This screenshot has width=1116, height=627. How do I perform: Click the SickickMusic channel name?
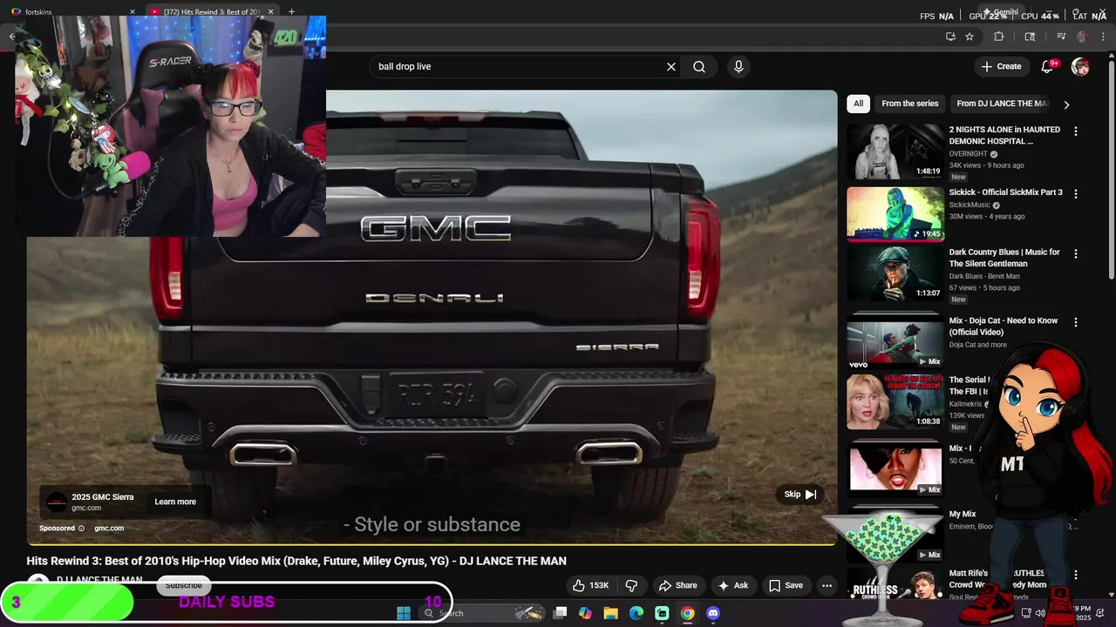(970, 206)
